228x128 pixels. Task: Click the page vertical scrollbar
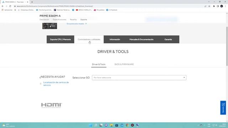pos(227,47)
